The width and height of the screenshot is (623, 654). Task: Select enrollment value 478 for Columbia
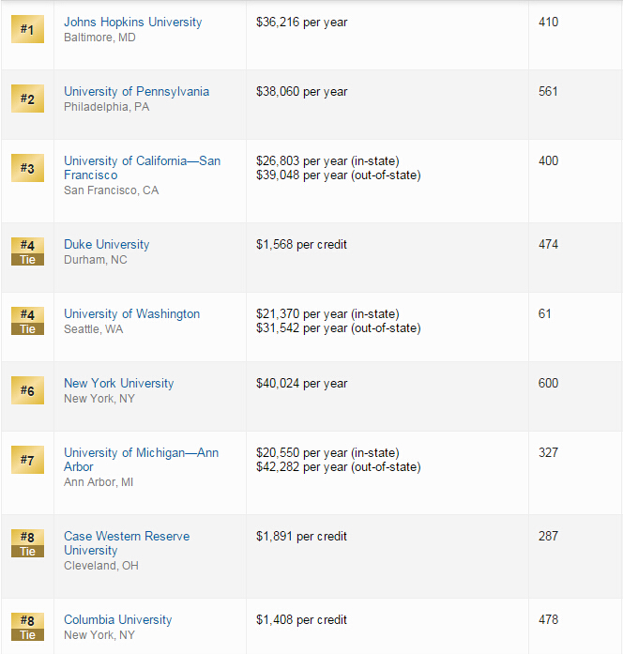[x=548, y=620]
